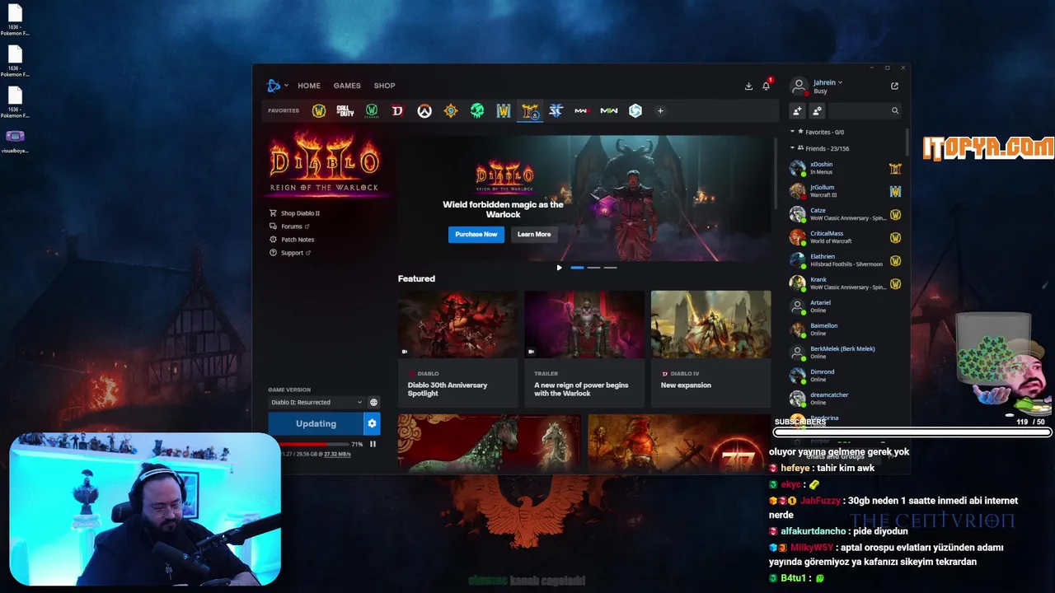
Task: Select friend Artariel in friends list
Action: (846, 306)
